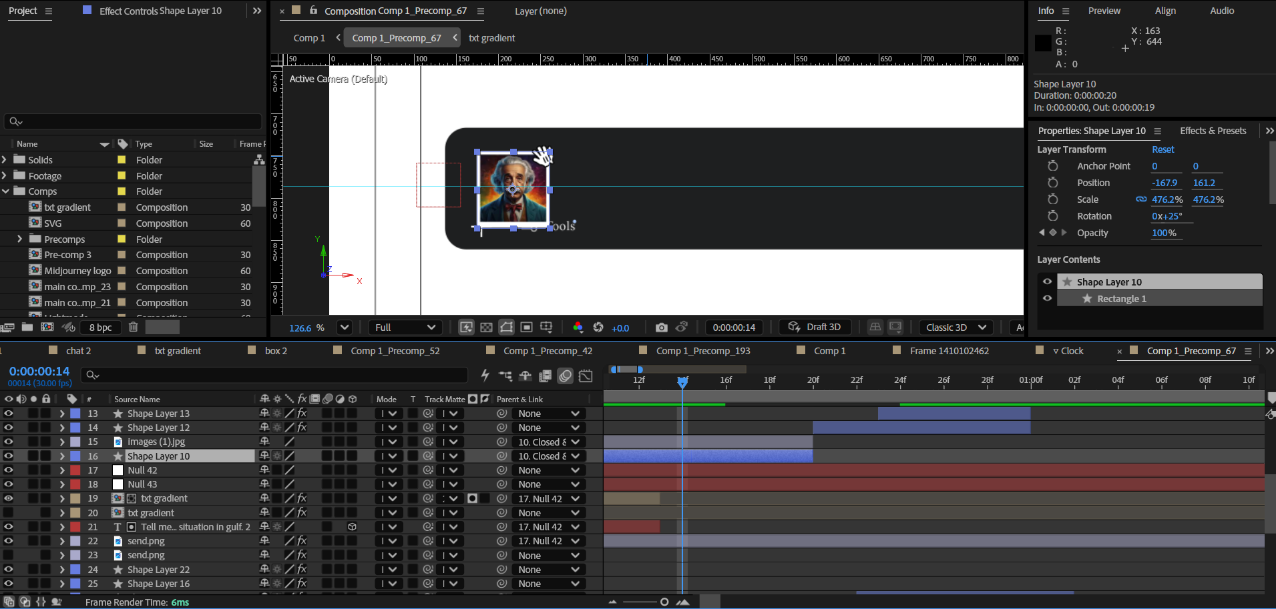The width and height of the screenshot is (1276, 609).
Task: Show layer 20 txt gradient visibility
Action: [x=9, y=513]
